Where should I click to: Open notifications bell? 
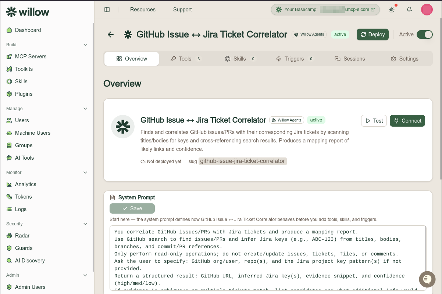tap(409, 10)
